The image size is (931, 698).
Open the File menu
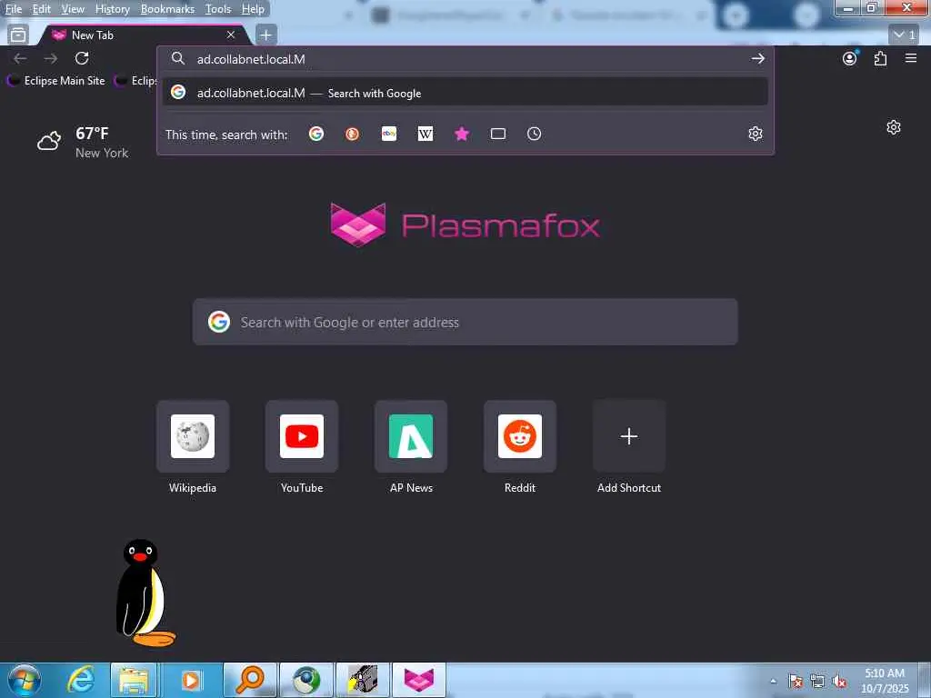coord(13,9)
